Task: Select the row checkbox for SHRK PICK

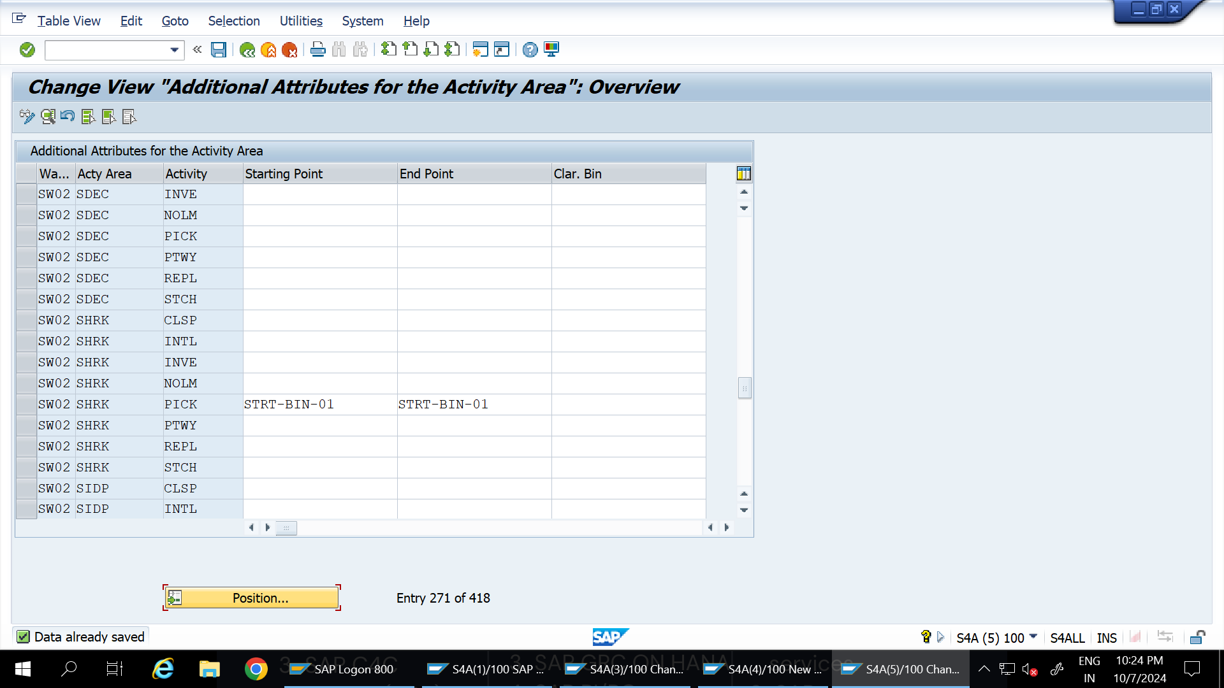Action: (x=26, y=404)
